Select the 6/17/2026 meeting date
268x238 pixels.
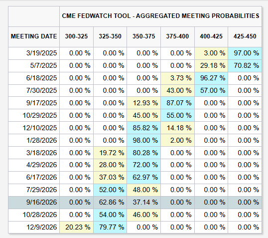[x=34, y=178]
